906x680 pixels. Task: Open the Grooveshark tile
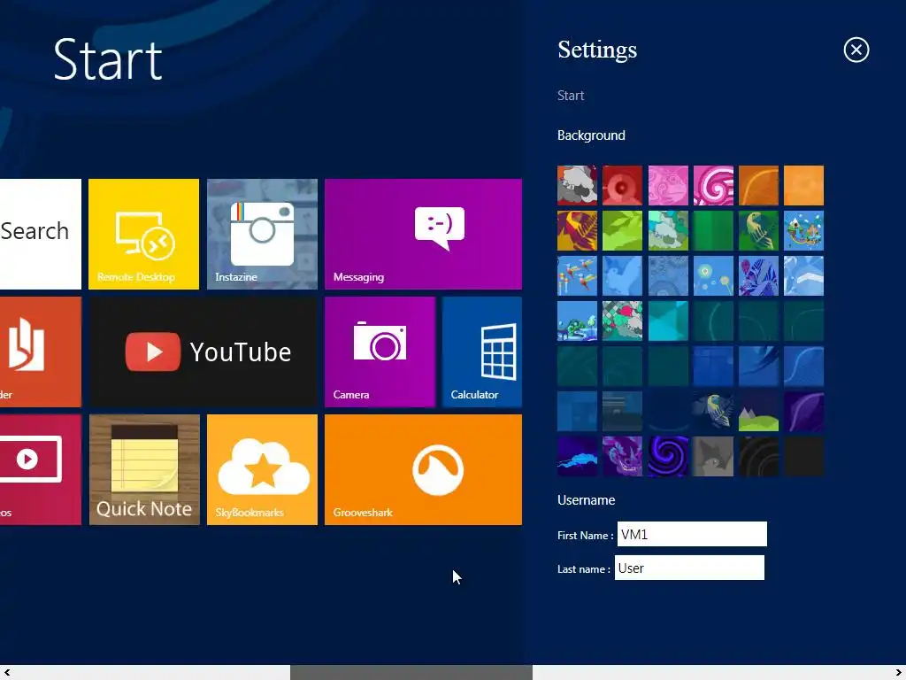423,469
